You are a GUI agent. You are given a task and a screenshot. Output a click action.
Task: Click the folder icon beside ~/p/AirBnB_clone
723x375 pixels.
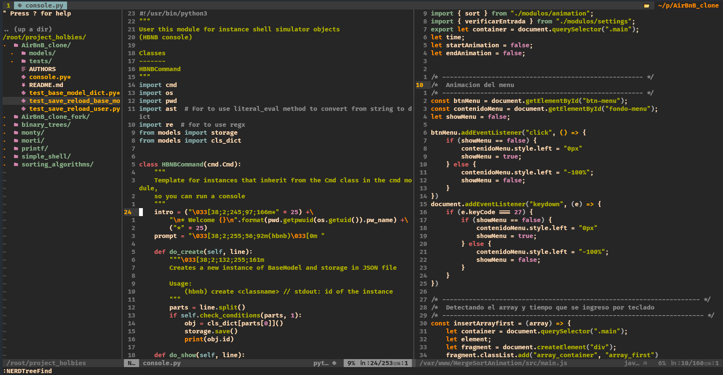646,6
